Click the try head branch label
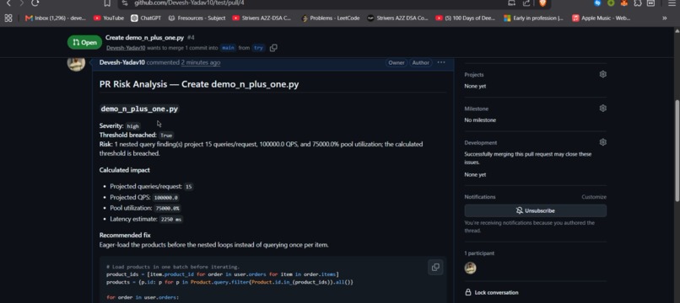 click(258, 48)
